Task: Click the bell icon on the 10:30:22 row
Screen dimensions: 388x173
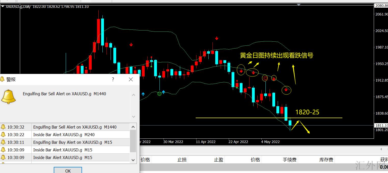Action: pos(3,135)
